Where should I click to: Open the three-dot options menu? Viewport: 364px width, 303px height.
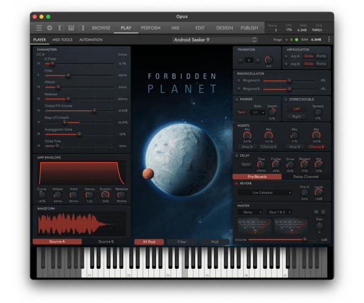point(329,40)
